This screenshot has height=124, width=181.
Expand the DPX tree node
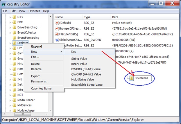[x=10, y=22]
